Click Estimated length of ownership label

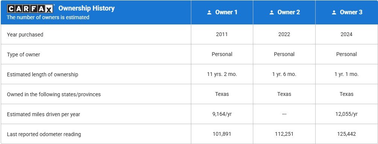pos(42,74)
